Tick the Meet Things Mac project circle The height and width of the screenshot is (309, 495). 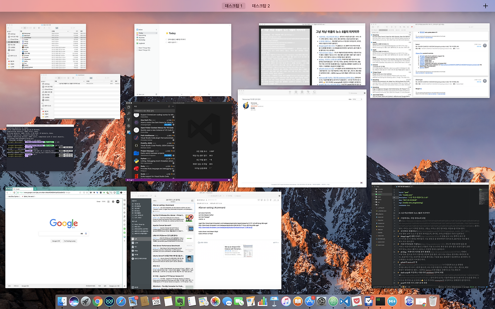(x=137, y=48)
